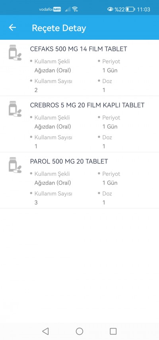Image resolution: width=159 pixels, height=340 pixels.
Task: Tap the medicine icon beside PAROL
Action: 15,165
